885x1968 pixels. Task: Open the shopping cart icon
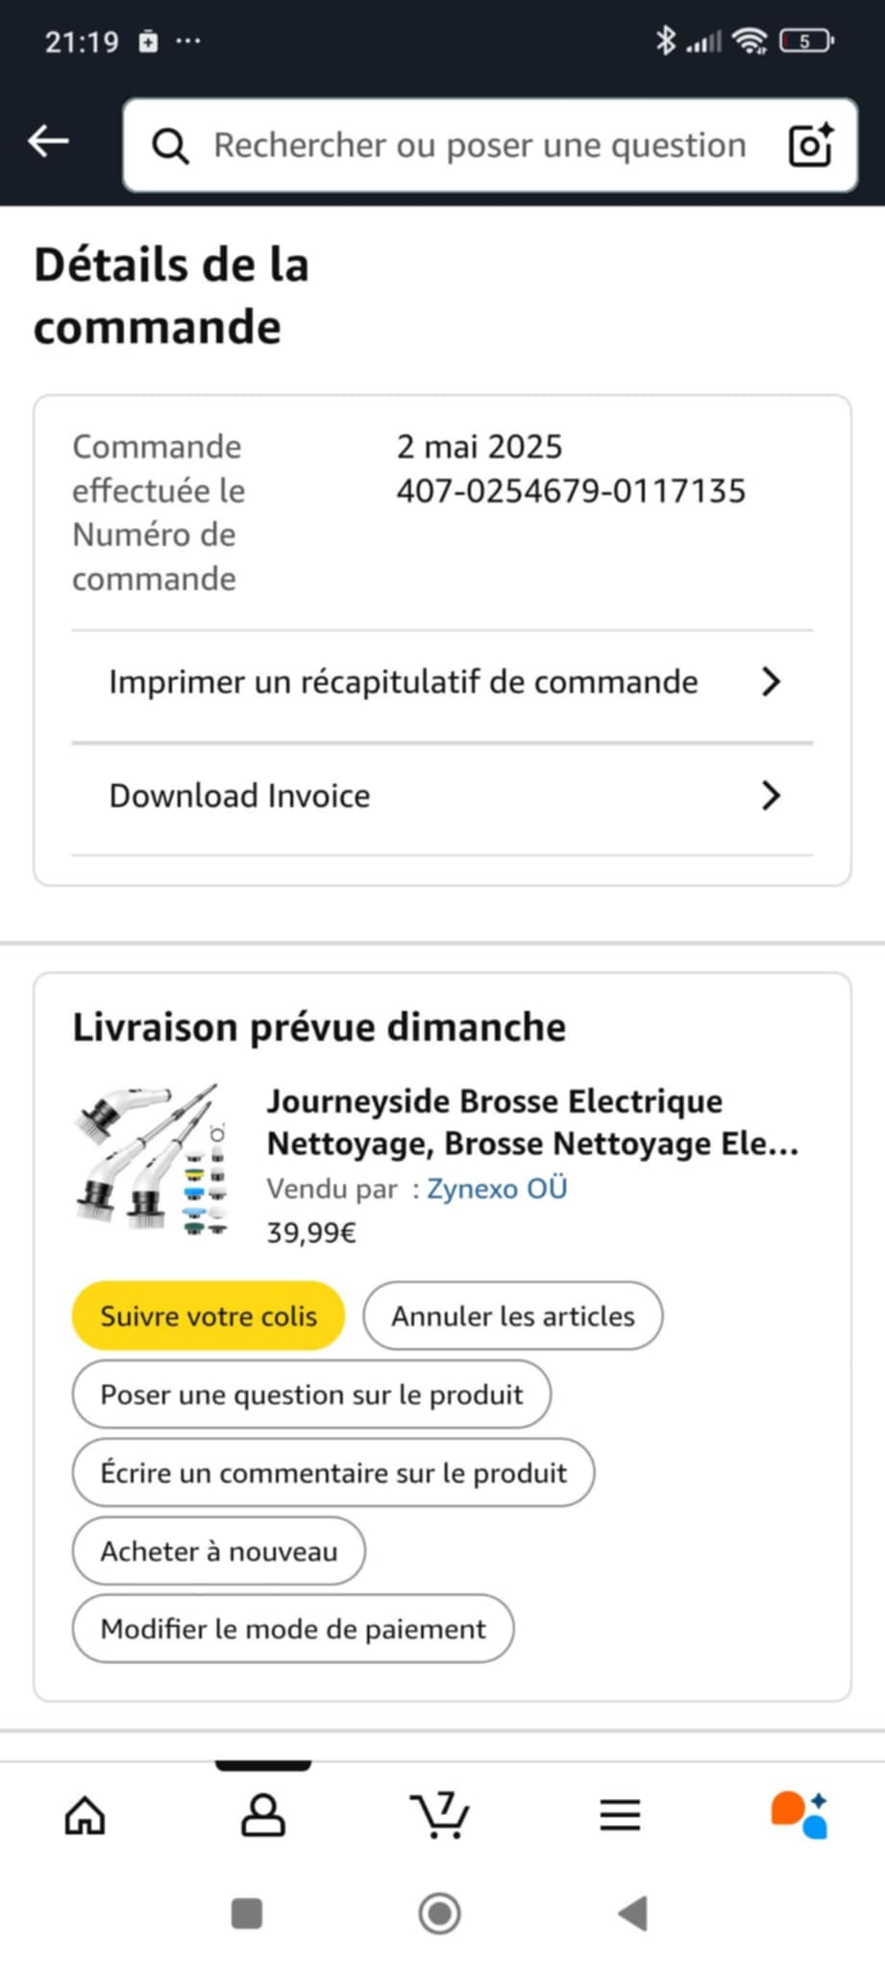(x=440, y=1815)
